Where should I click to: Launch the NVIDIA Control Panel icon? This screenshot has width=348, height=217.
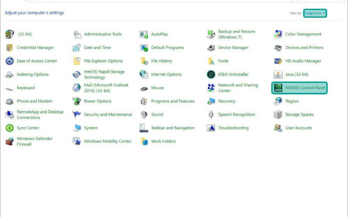[x=278, y=88]
